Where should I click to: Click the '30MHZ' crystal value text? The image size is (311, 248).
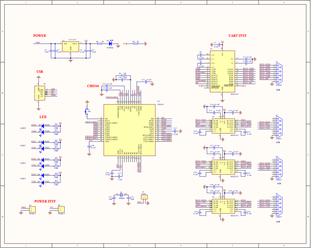[x=122, y=198]
